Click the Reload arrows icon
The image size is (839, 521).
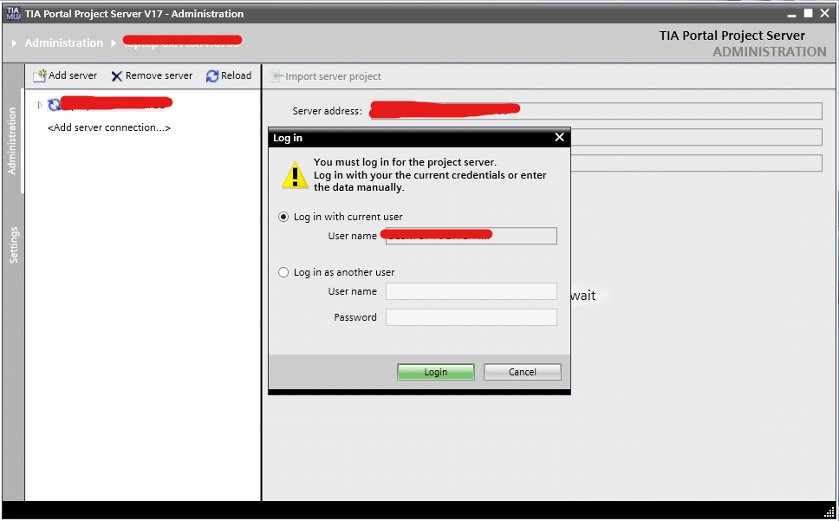point(212,76)
